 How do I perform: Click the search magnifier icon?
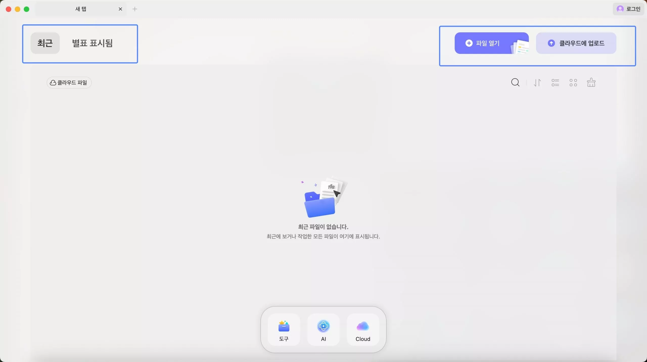(x=515, y=83)
